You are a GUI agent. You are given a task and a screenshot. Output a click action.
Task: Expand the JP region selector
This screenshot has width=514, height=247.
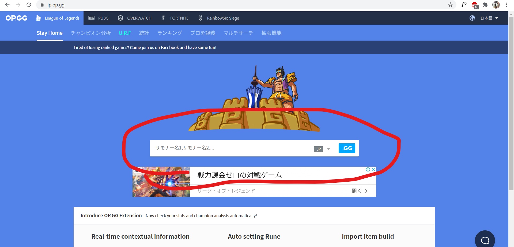(x=322, y=149)
